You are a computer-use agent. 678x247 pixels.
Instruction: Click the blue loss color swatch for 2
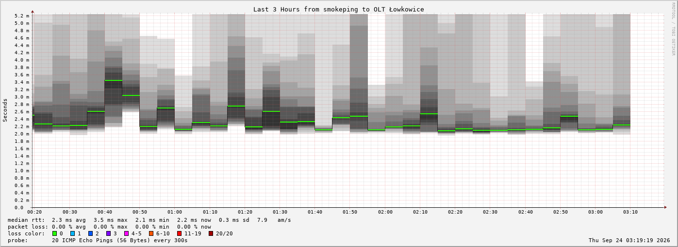point(90,233)
